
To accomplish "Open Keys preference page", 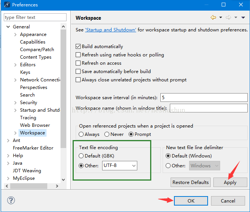I will coord(25,72).
